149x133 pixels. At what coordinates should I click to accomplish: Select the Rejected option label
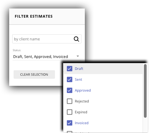82,101
